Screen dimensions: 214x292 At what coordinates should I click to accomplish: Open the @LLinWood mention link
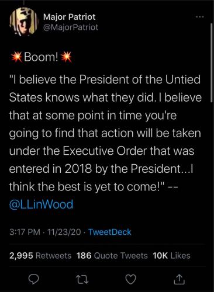point(42,204)
